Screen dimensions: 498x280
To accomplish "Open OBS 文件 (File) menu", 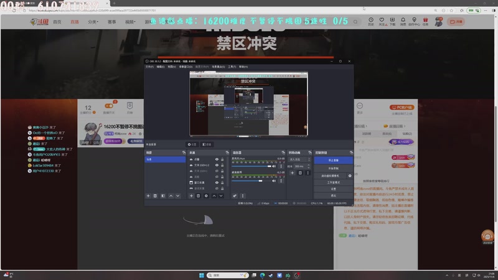I will coord(149,67).
